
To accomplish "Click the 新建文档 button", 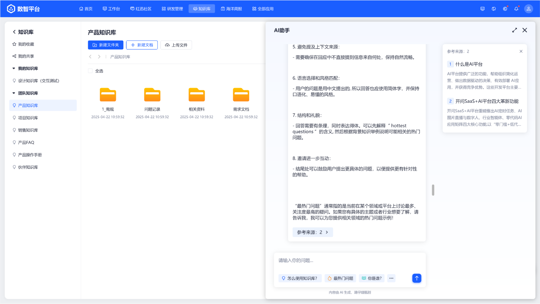I will click(142, 45).
